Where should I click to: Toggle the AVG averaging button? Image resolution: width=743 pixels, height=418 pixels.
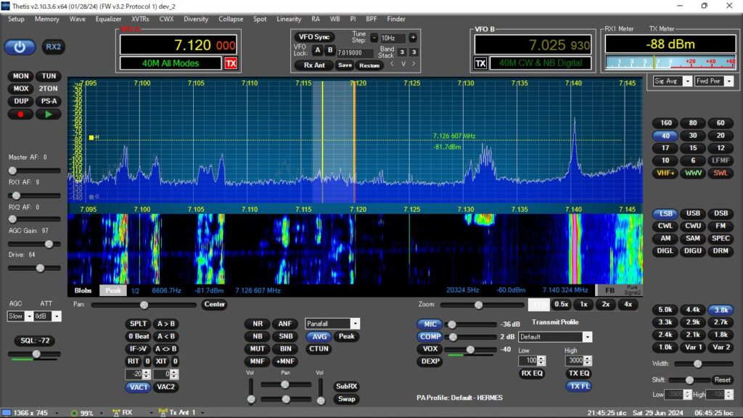click(319, 336)
